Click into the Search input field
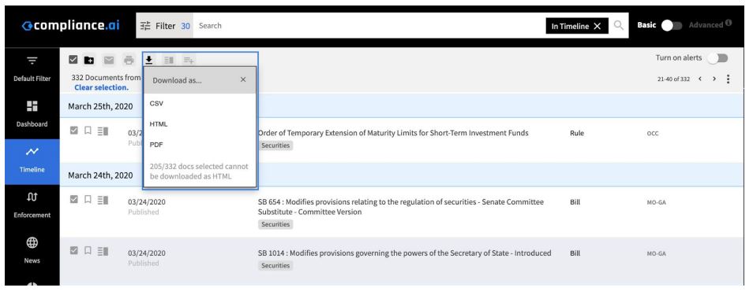This screenshot has width=753, height=295. coord(369,26)
